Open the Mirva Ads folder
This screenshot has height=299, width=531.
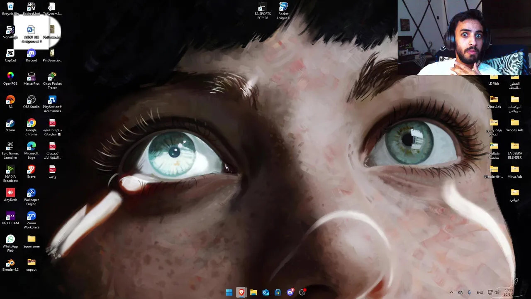tap(515, 172)
